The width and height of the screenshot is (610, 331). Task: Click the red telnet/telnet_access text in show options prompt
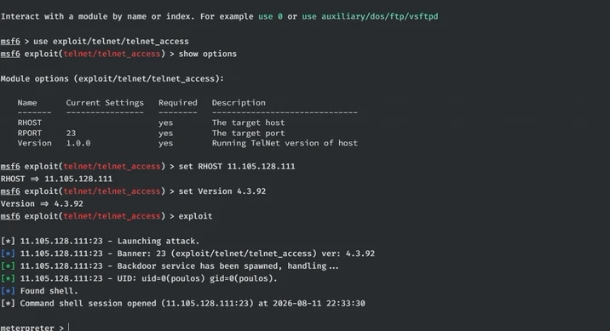[112, 54]
